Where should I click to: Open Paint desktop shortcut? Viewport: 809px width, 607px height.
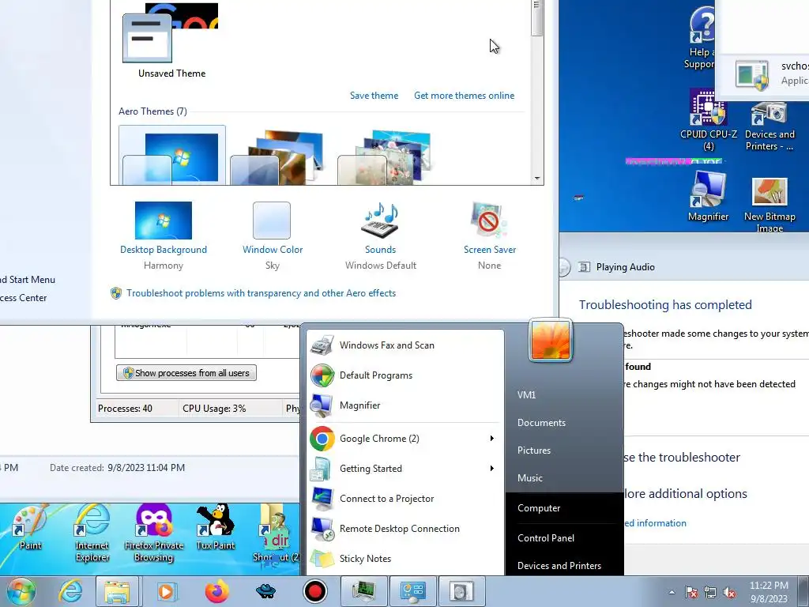click(30, 527)
